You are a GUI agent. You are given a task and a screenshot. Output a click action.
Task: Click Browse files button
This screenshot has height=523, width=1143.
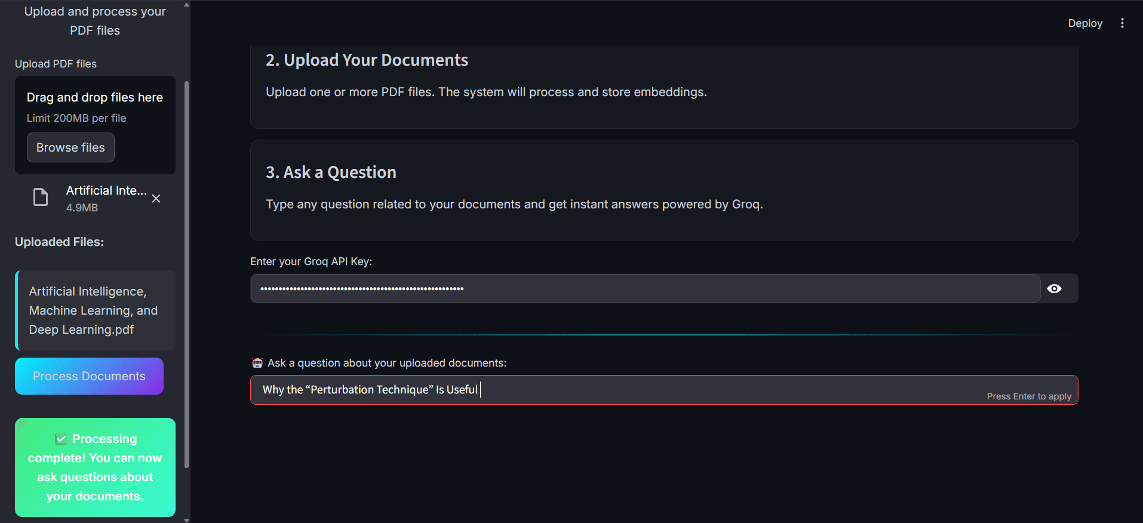coord(70,147)
